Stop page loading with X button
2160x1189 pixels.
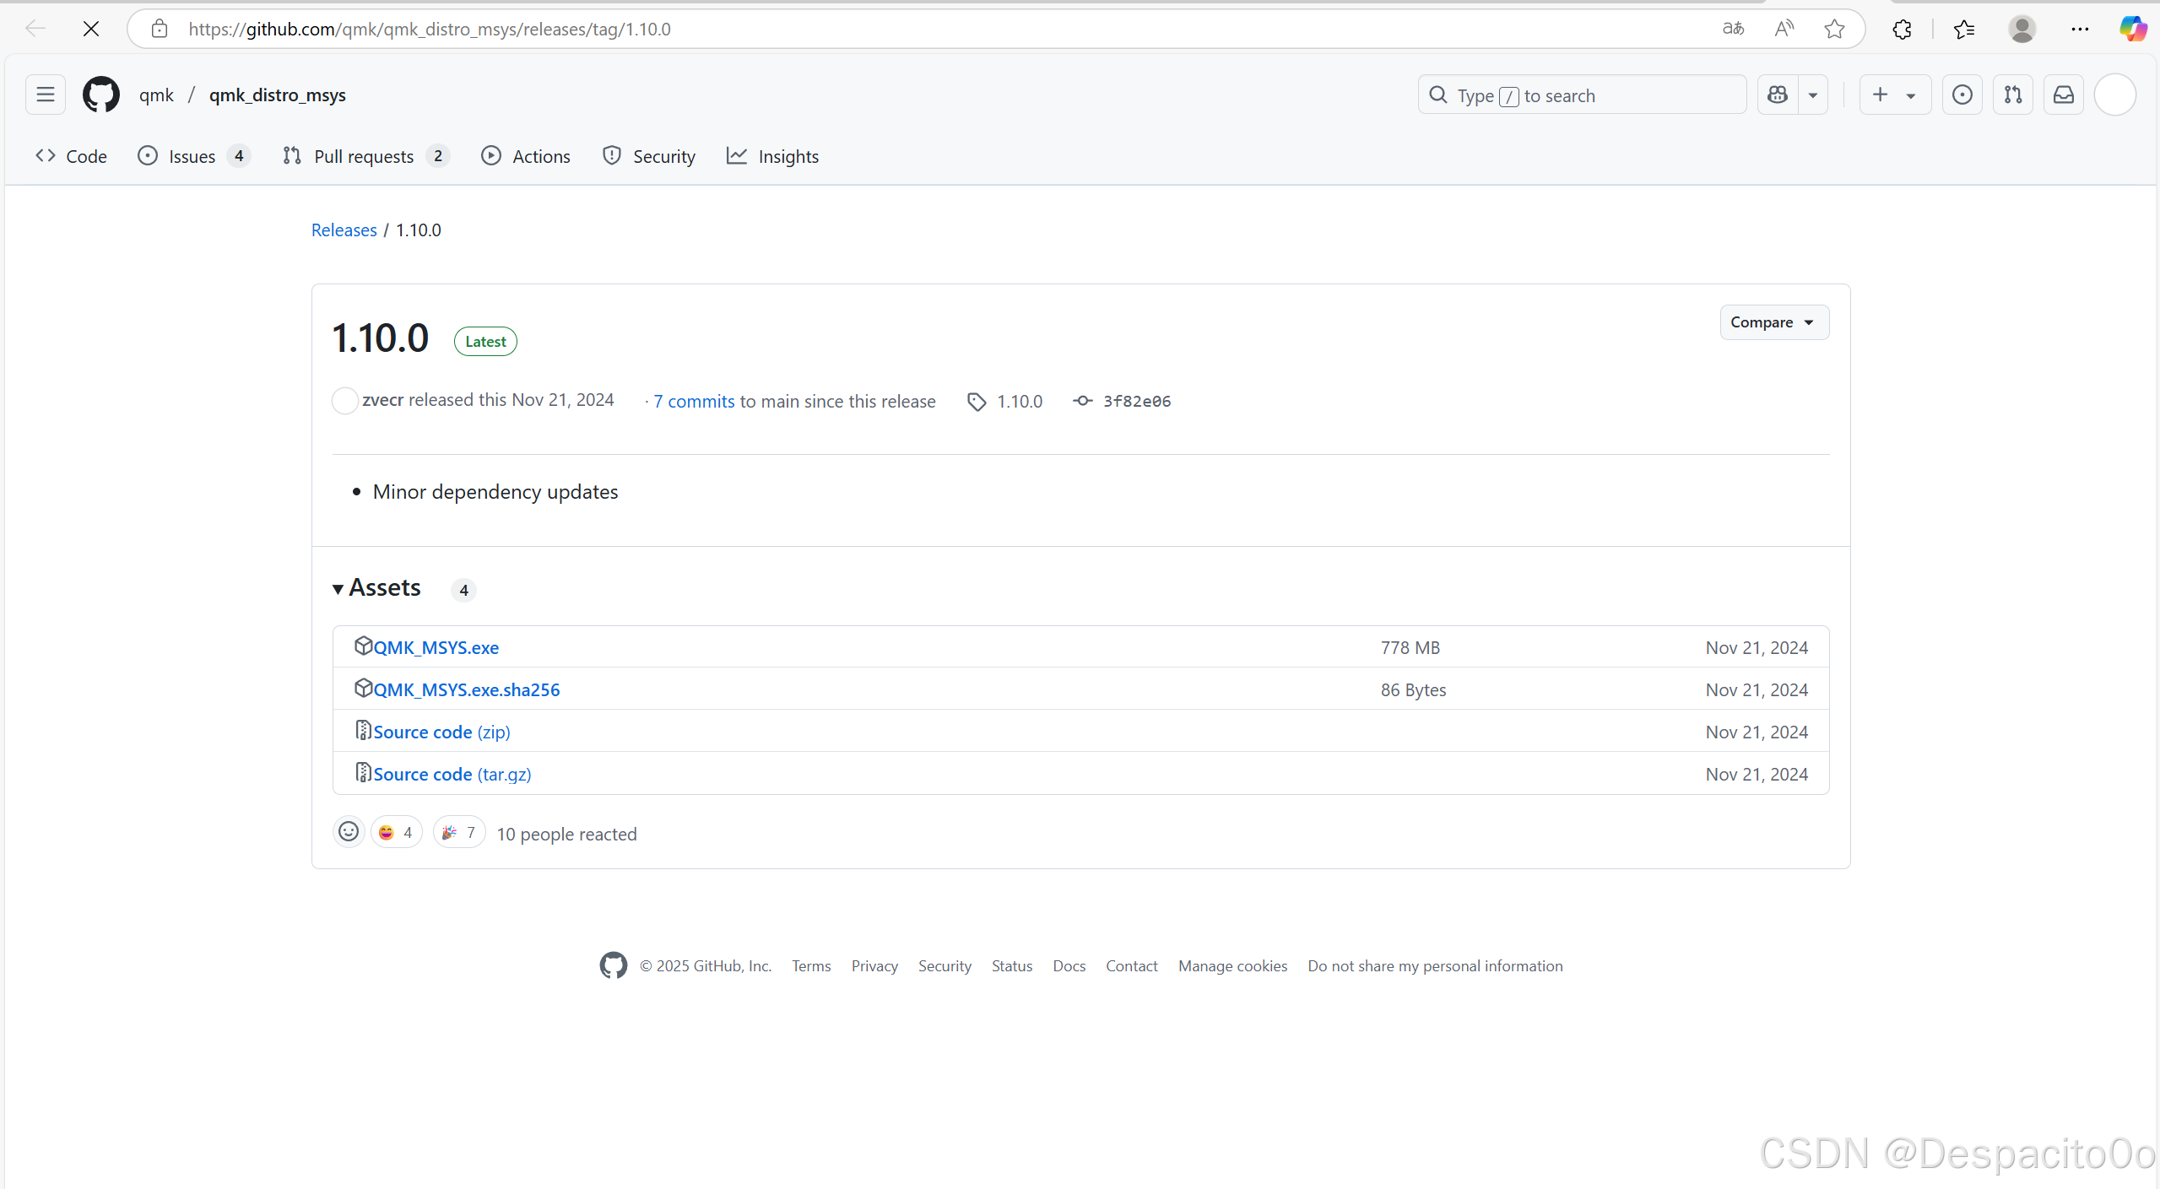coord(91,30)
